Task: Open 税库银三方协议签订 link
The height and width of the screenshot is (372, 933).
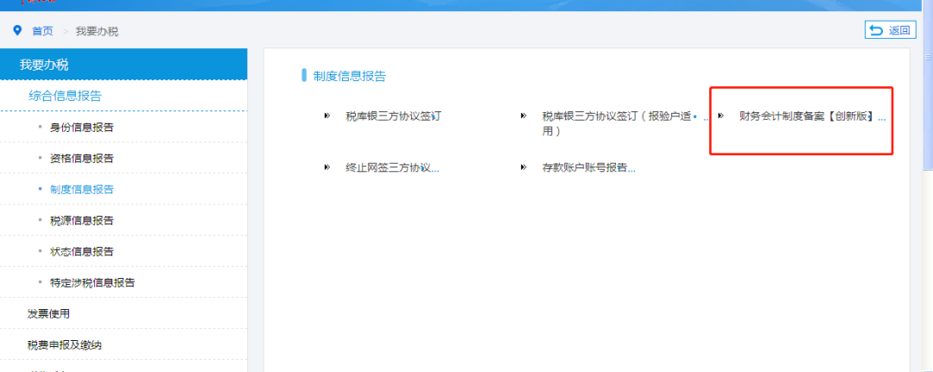Action: 393,116
